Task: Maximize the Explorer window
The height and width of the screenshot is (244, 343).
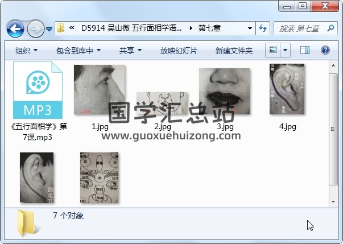Action: coord(303,6)
